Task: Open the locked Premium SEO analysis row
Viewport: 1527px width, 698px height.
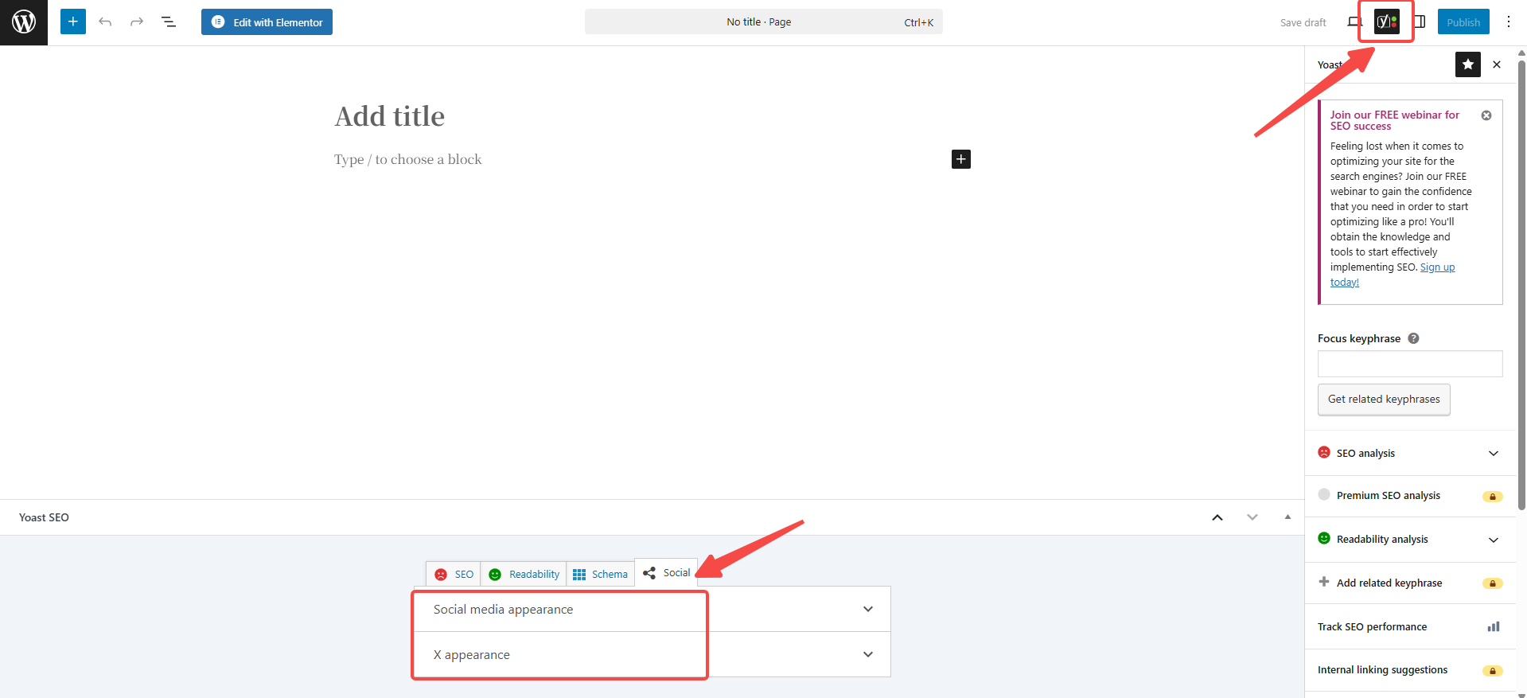Action: [1410, 496]
